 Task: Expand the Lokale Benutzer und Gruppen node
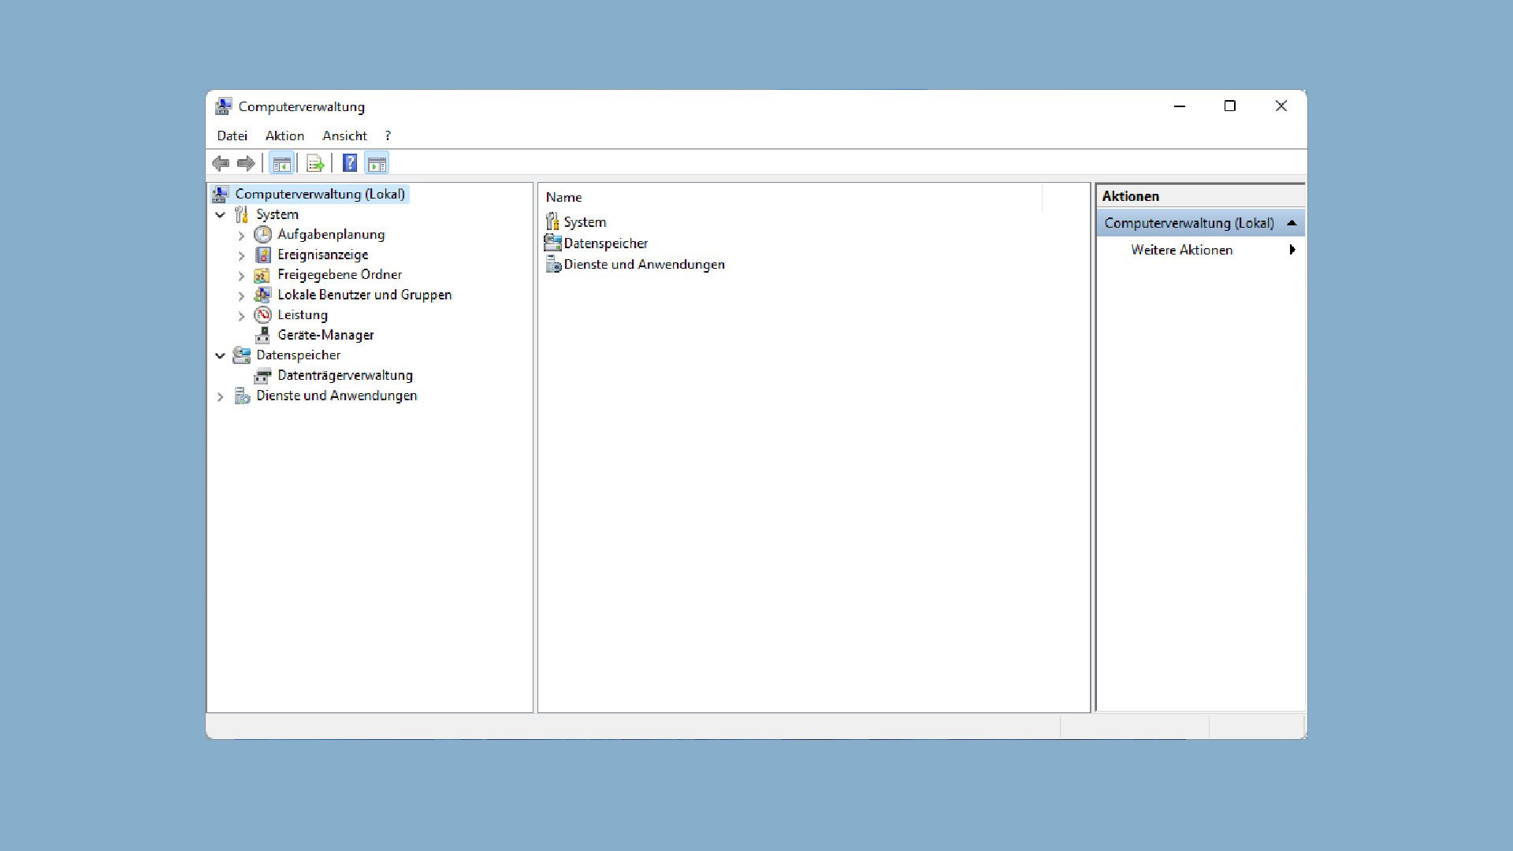point(242,295)
